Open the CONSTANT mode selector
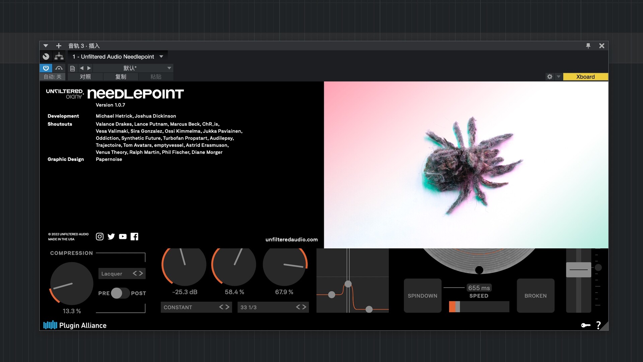 pos(196,307)
